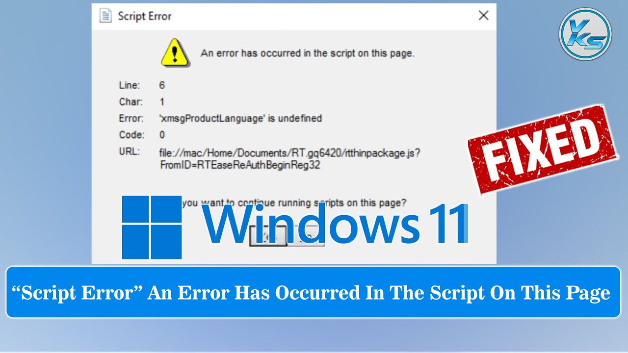Click the URL: field label
628x353 pixels.
click(130, 151)
